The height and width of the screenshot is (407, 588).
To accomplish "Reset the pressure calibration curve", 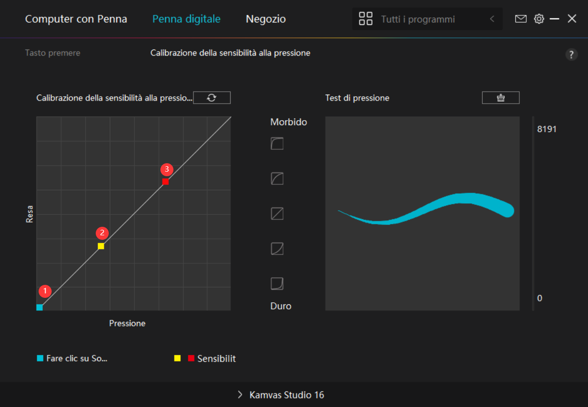I will coord(212,98).
